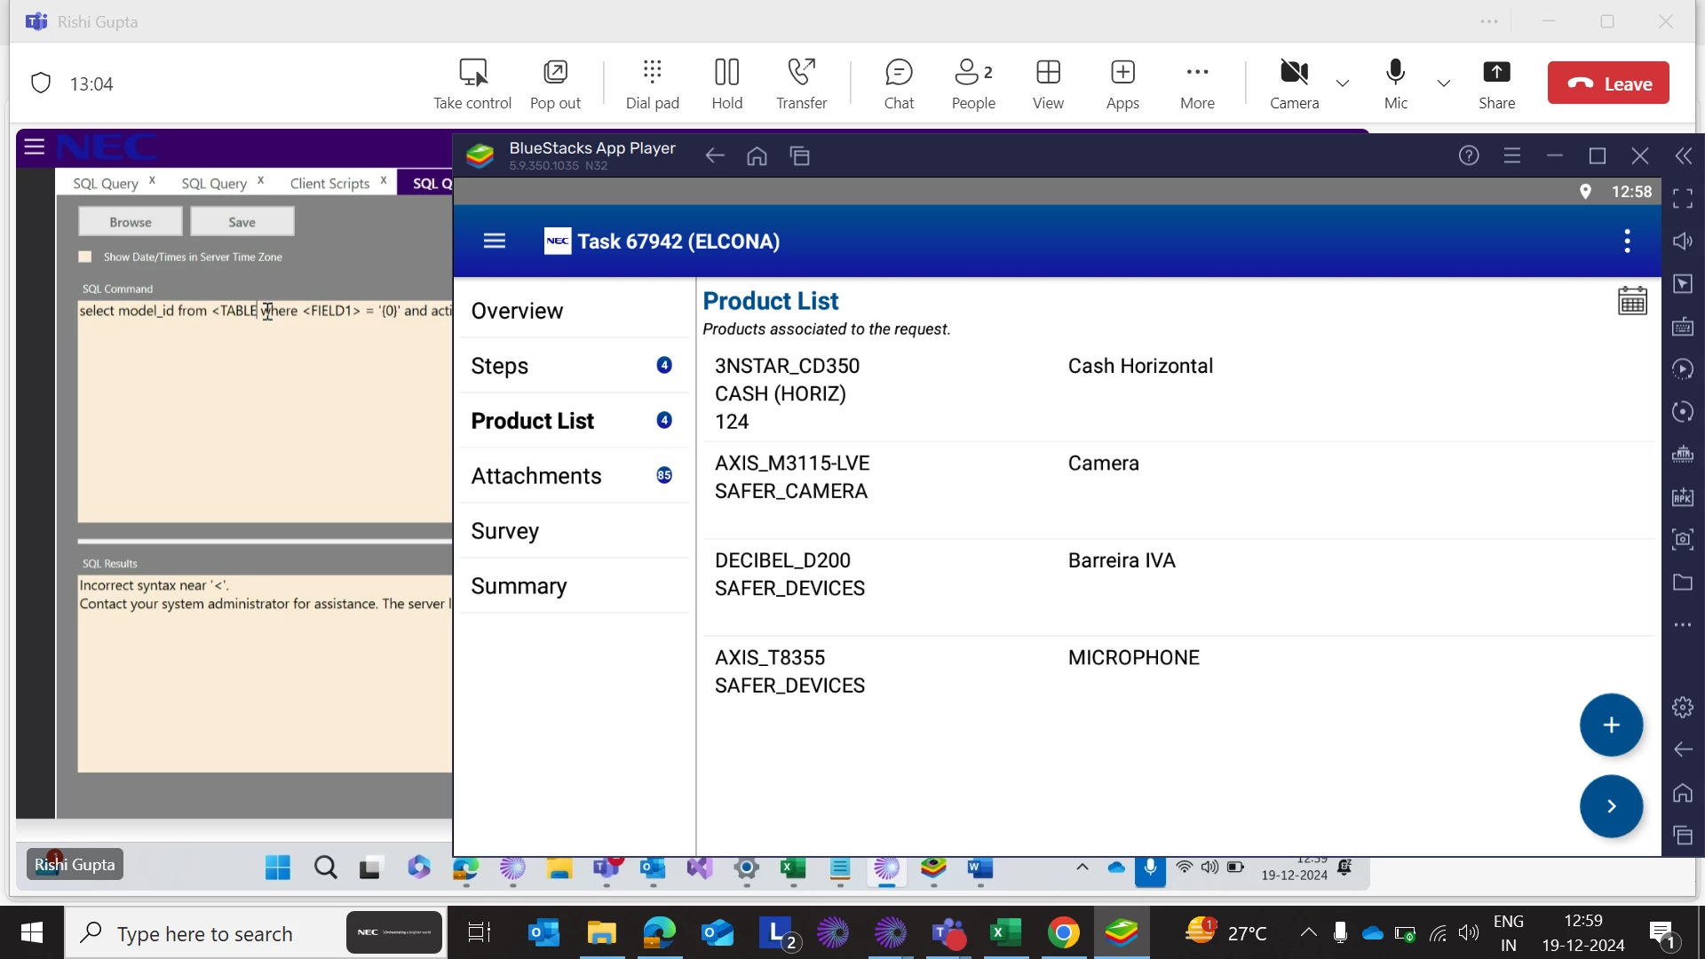Click the Save button in NEC window

[x=242, y=222]
